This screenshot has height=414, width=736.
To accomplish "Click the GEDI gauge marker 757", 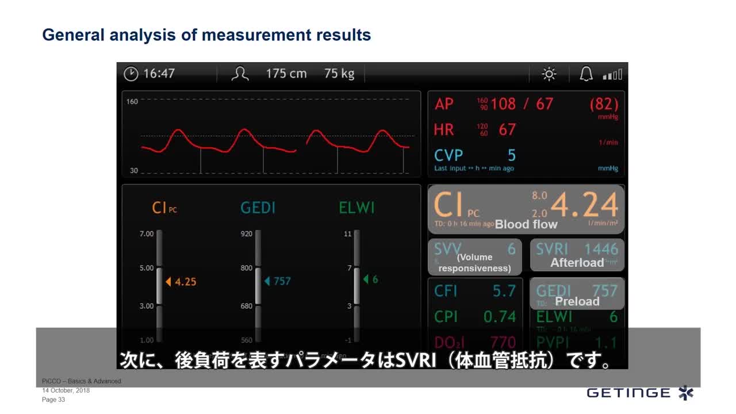I will (x=278, y=281).
